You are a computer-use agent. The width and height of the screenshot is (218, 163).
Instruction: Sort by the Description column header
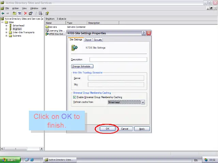[103, 23]
